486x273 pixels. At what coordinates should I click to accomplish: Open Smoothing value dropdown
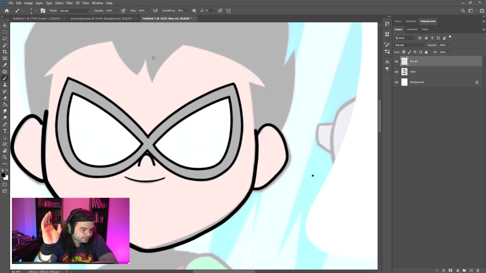pos(188,11)
